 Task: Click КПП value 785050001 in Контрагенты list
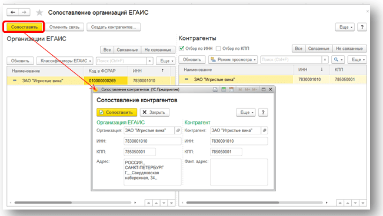click(345, 79)
